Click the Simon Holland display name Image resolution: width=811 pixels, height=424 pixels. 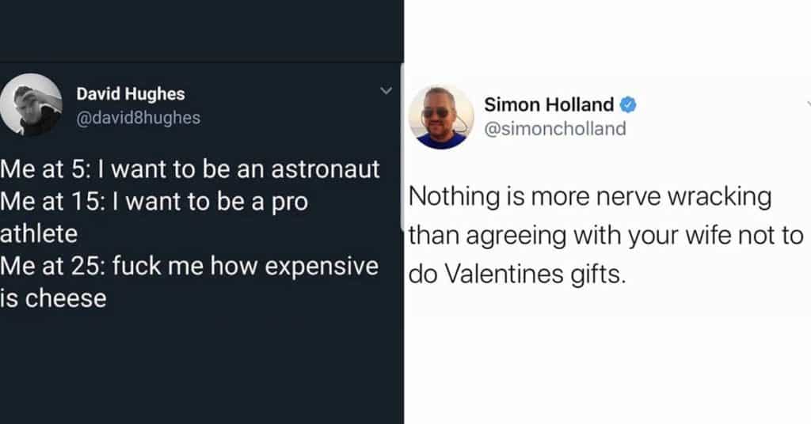549,105
